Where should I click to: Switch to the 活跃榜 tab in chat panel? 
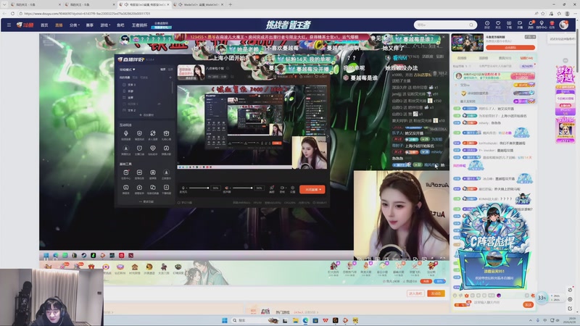pos(483,58)
